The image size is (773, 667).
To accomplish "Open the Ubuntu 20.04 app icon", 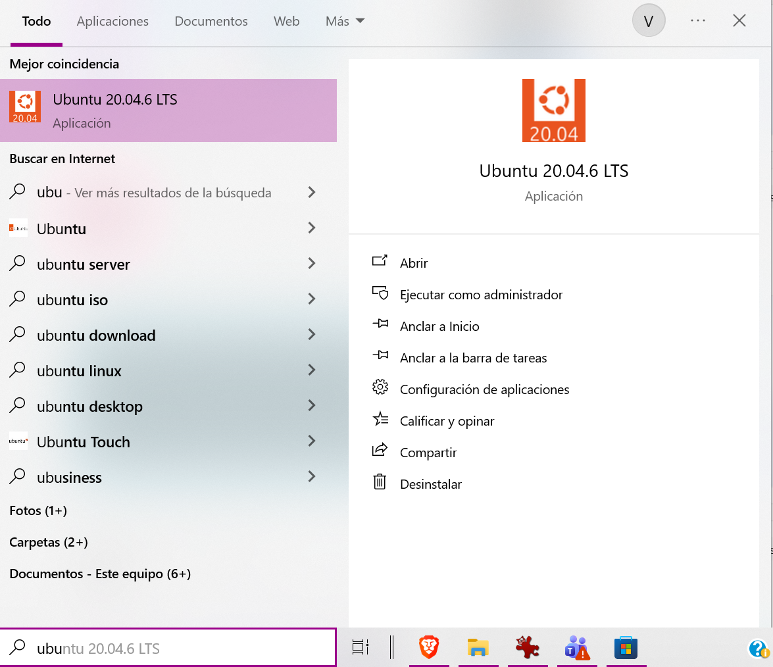I will pyautogui.click(x=553, y=110).
